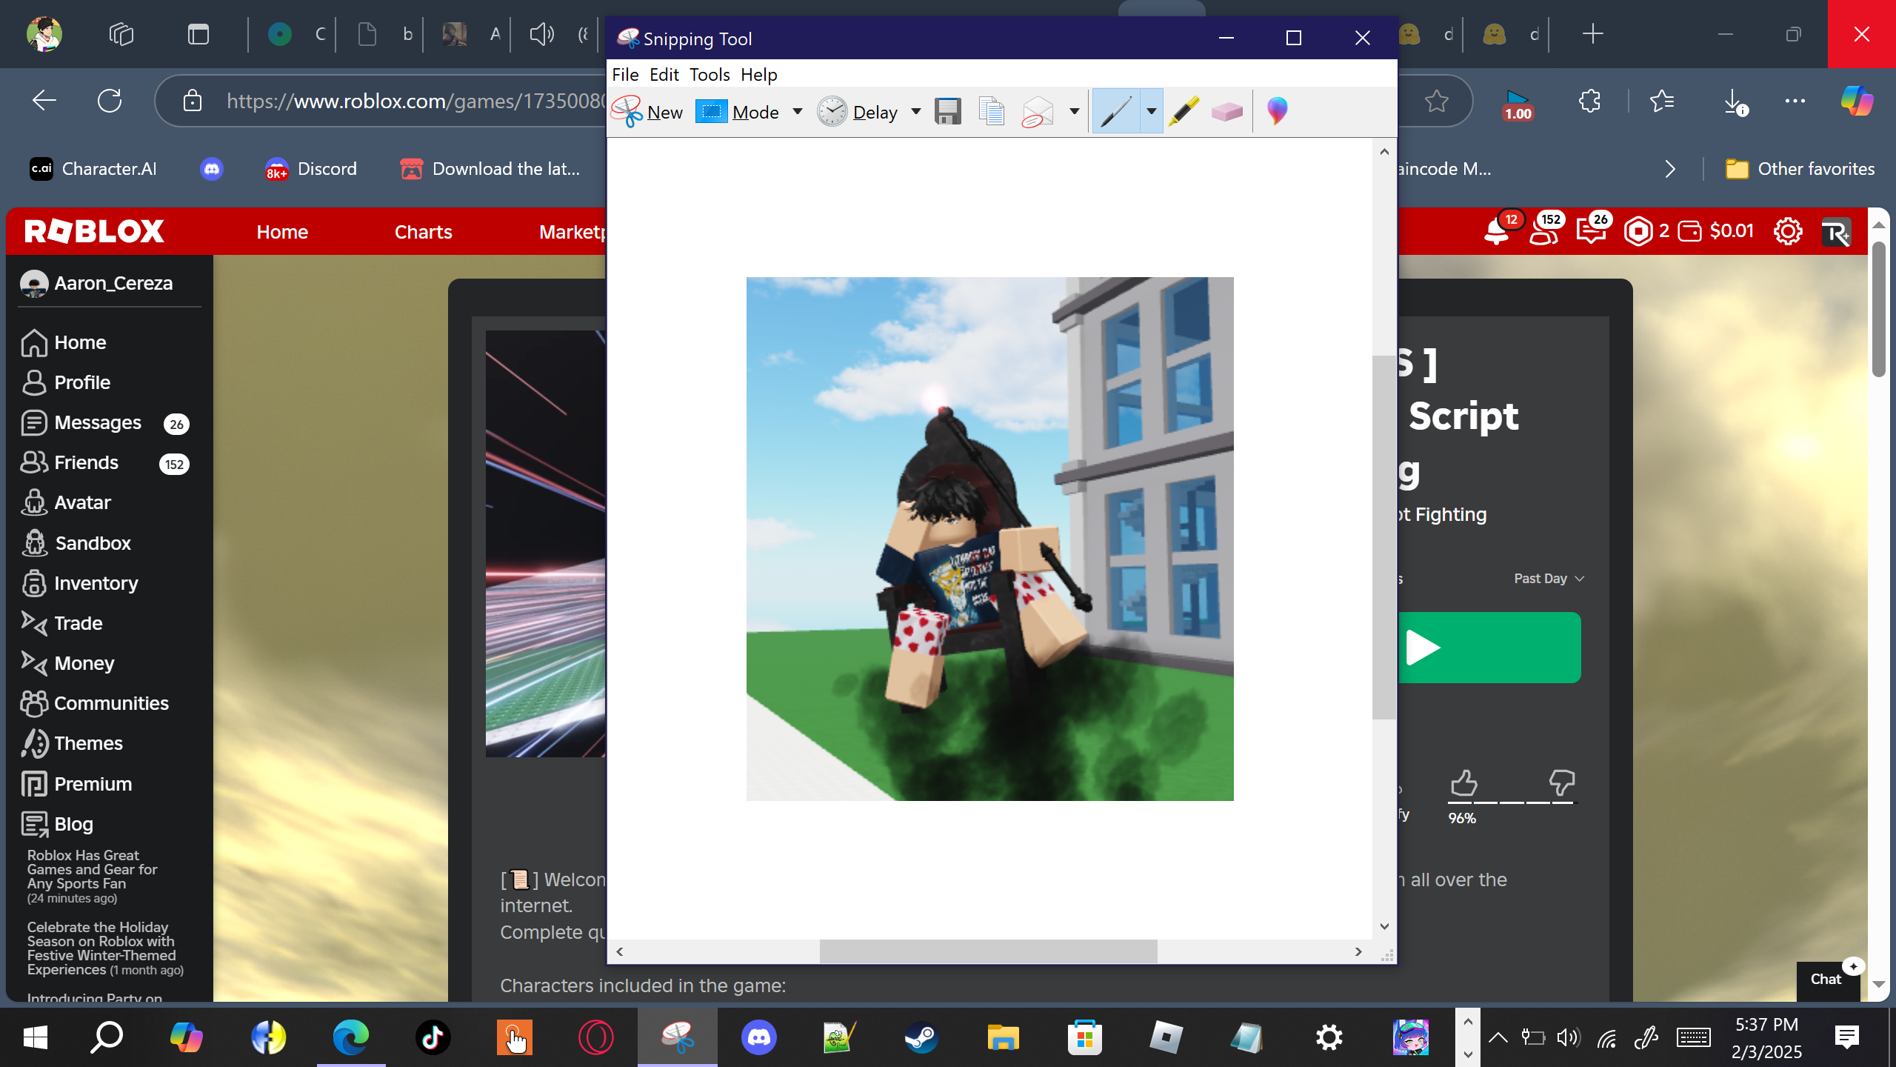The height and width of the screenshot is (1067, 1896).
Task: Open Home tab in Roblox top navigation
Action: click(282, 232)
